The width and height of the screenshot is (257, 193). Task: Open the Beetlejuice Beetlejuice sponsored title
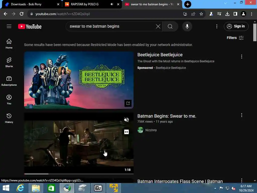[x=160, y=55]
